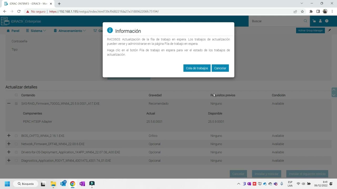Show hidden tray icons chevron
This screenshot has height=189, width=337.
pos(239,184)
